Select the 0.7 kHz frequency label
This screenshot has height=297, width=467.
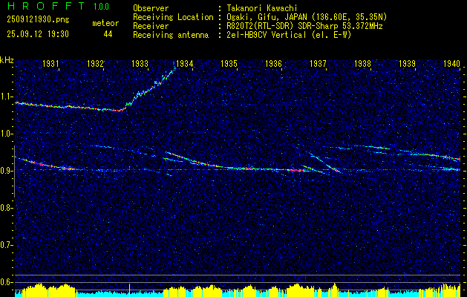[x=7, y=245]
